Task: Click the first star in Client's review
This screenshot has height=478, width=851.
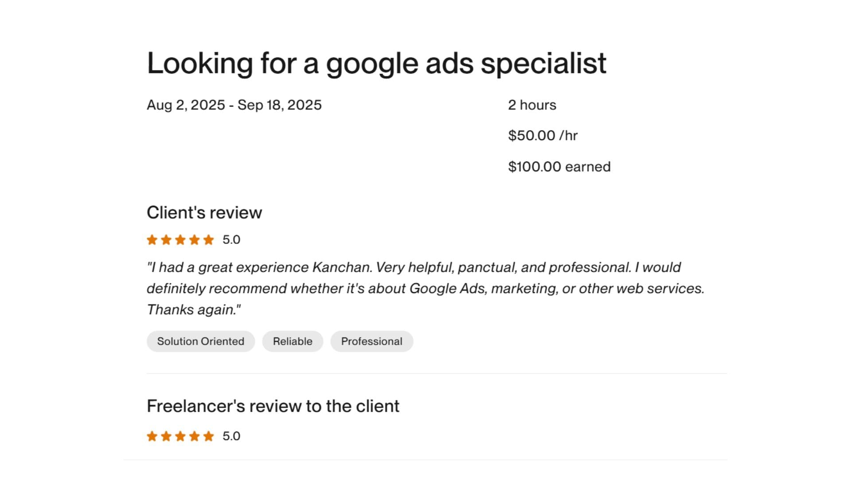Action: click(x=152, y=240)
